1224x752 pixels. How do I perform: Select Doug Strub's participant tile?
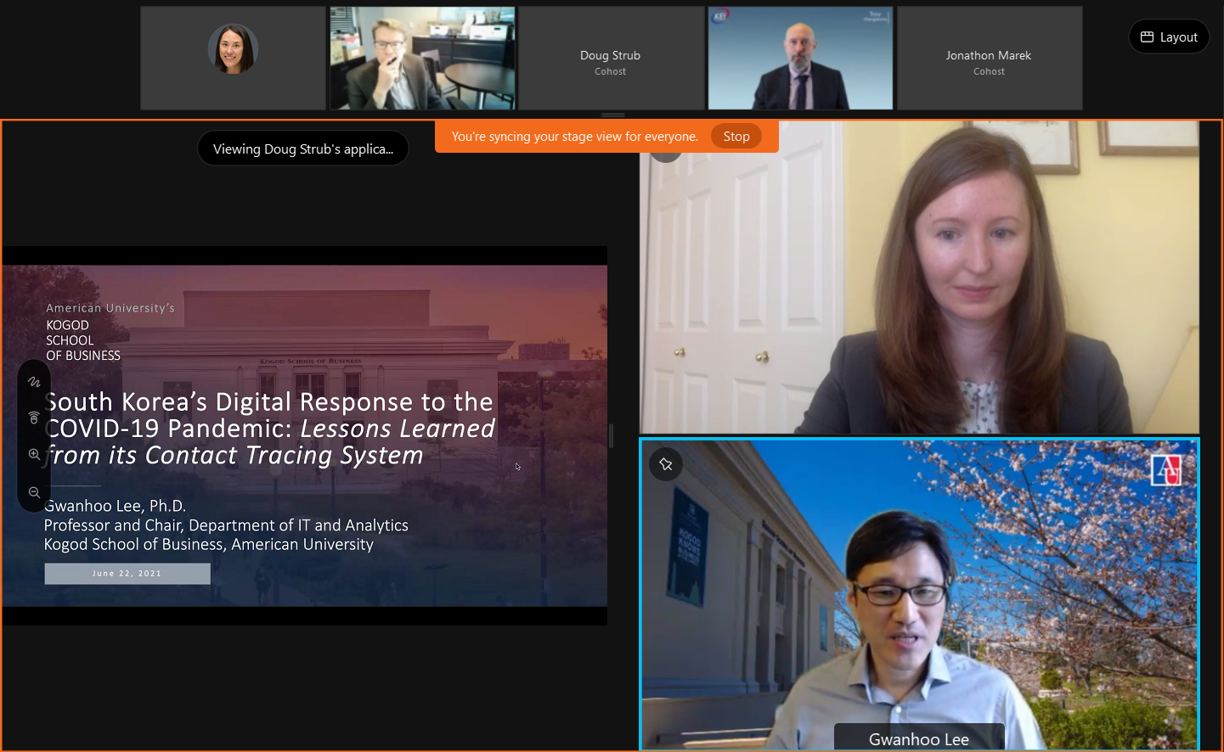click(611, 59)
